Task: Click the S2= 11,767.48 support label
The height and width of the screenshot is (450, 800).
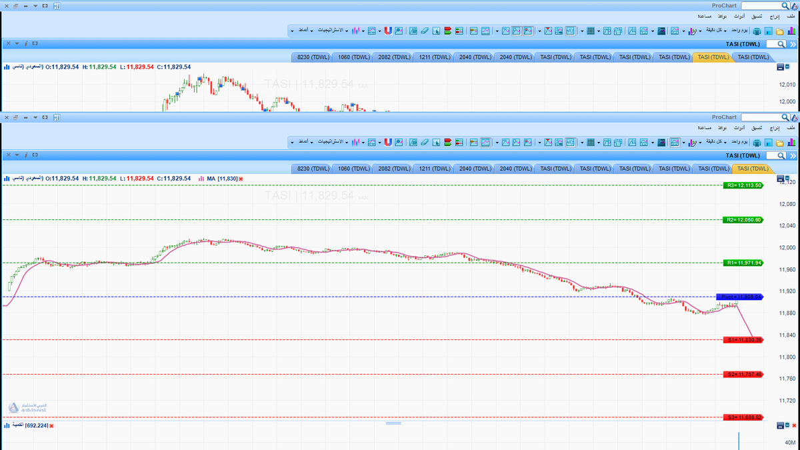Action: point(743,374)
